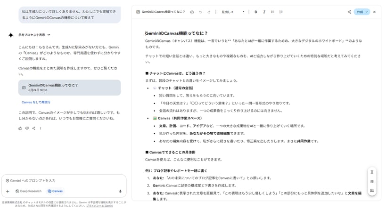386x208 pixels.
Task: Apply numbered list formatting
Action: coord(281,12)
